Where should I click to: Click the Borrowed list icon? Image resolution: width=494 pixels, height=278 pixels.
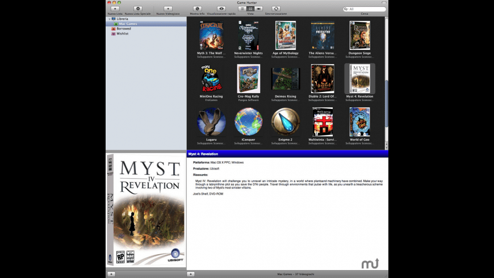coord(114,28)
